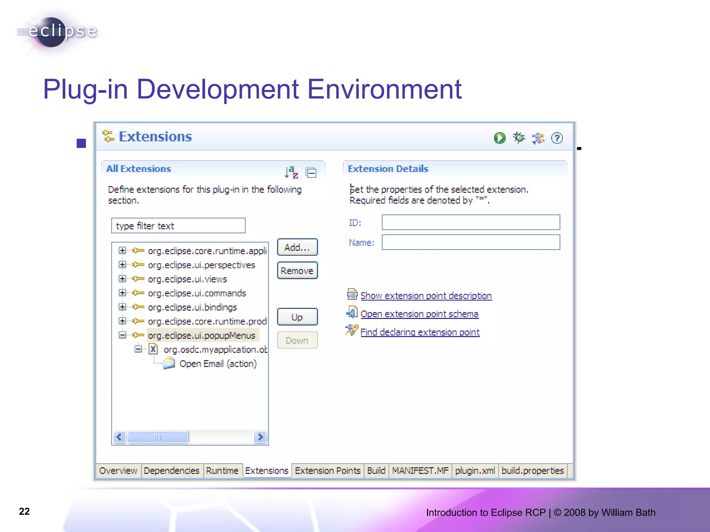Viewport: 710px width, 532px height.
Task: Click the plug icon beside org.eclipse.ui.popupMenus
Action: tap(138, 335)
